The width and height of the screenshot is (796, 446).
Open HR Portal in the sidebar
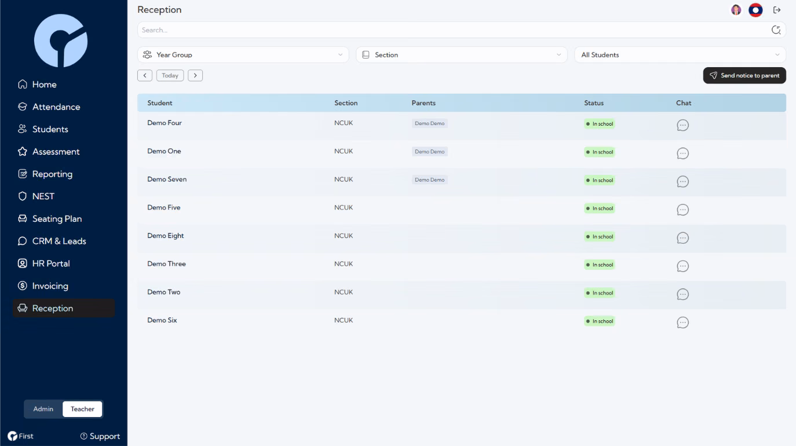(x=64, y=264)
